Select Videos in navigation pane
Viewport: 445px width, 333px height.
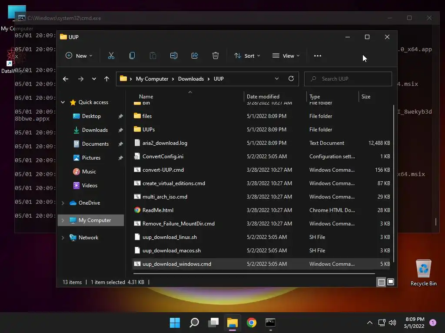click(x=90, y=186)
